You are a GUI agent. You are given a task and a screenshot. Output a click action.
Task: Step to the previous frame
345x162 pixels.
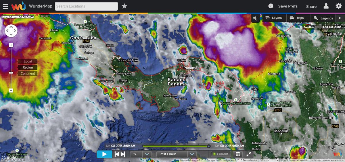[x=117, y=154]
